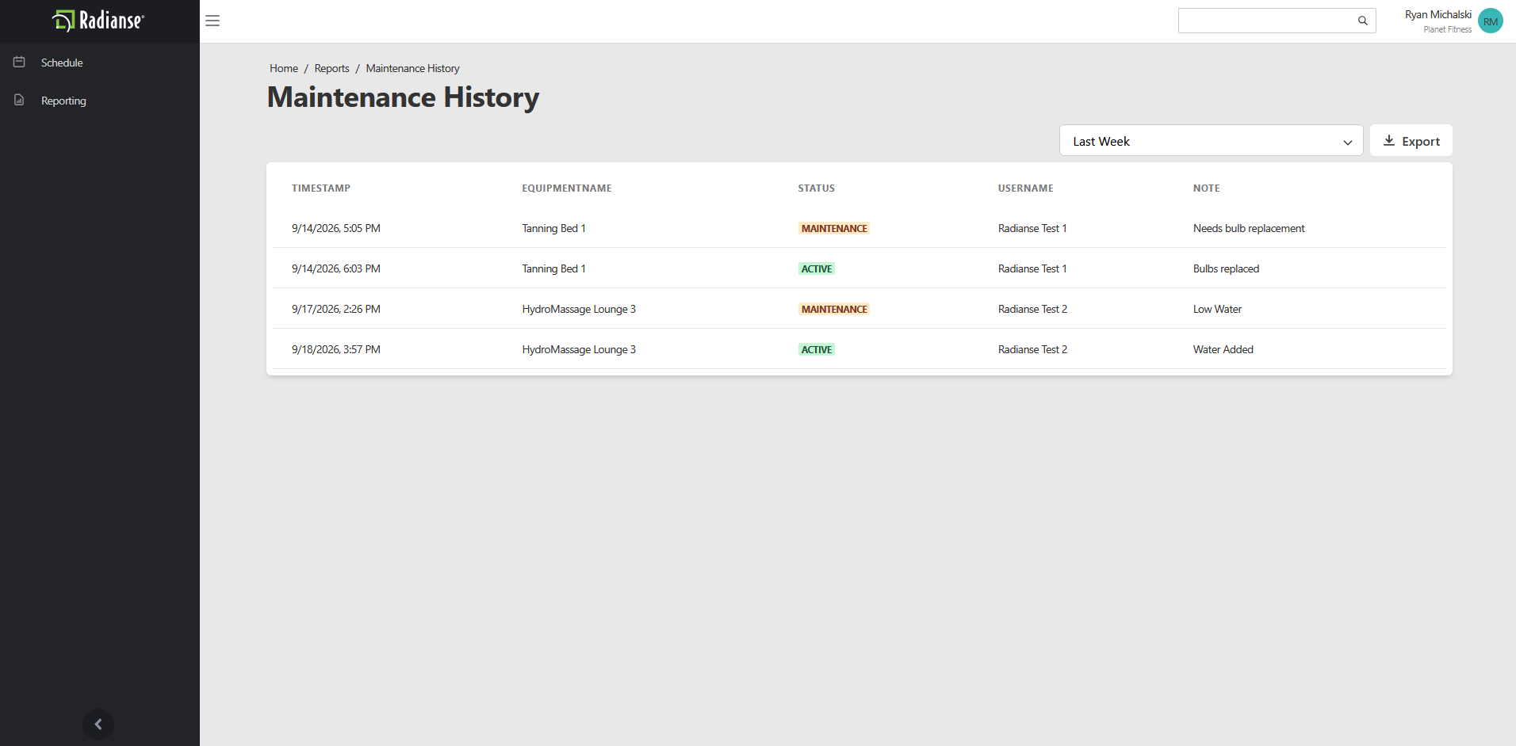This screenshot has height=746, width=1516.
Task: Click MAINTENANCE badge for HydroMassage Lounge 3
Action: pos(834,309)
